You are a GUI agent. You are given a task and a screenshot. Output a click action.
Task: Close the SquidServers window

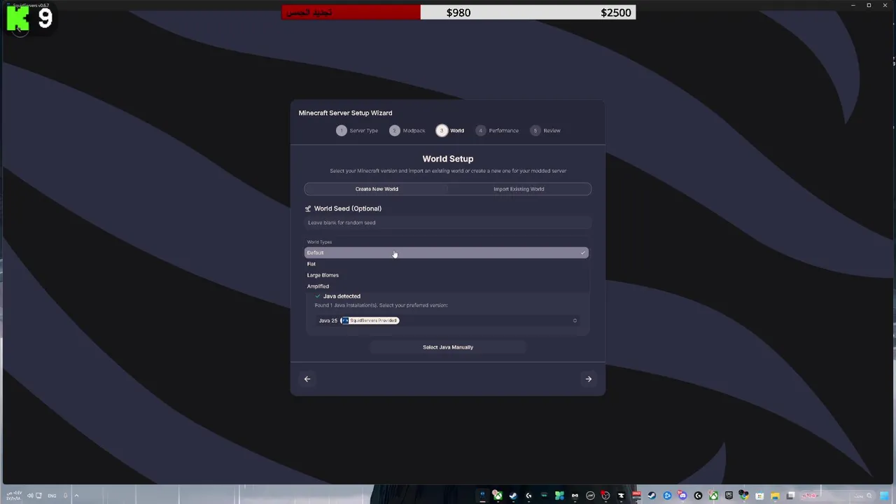tap(885, 6)
